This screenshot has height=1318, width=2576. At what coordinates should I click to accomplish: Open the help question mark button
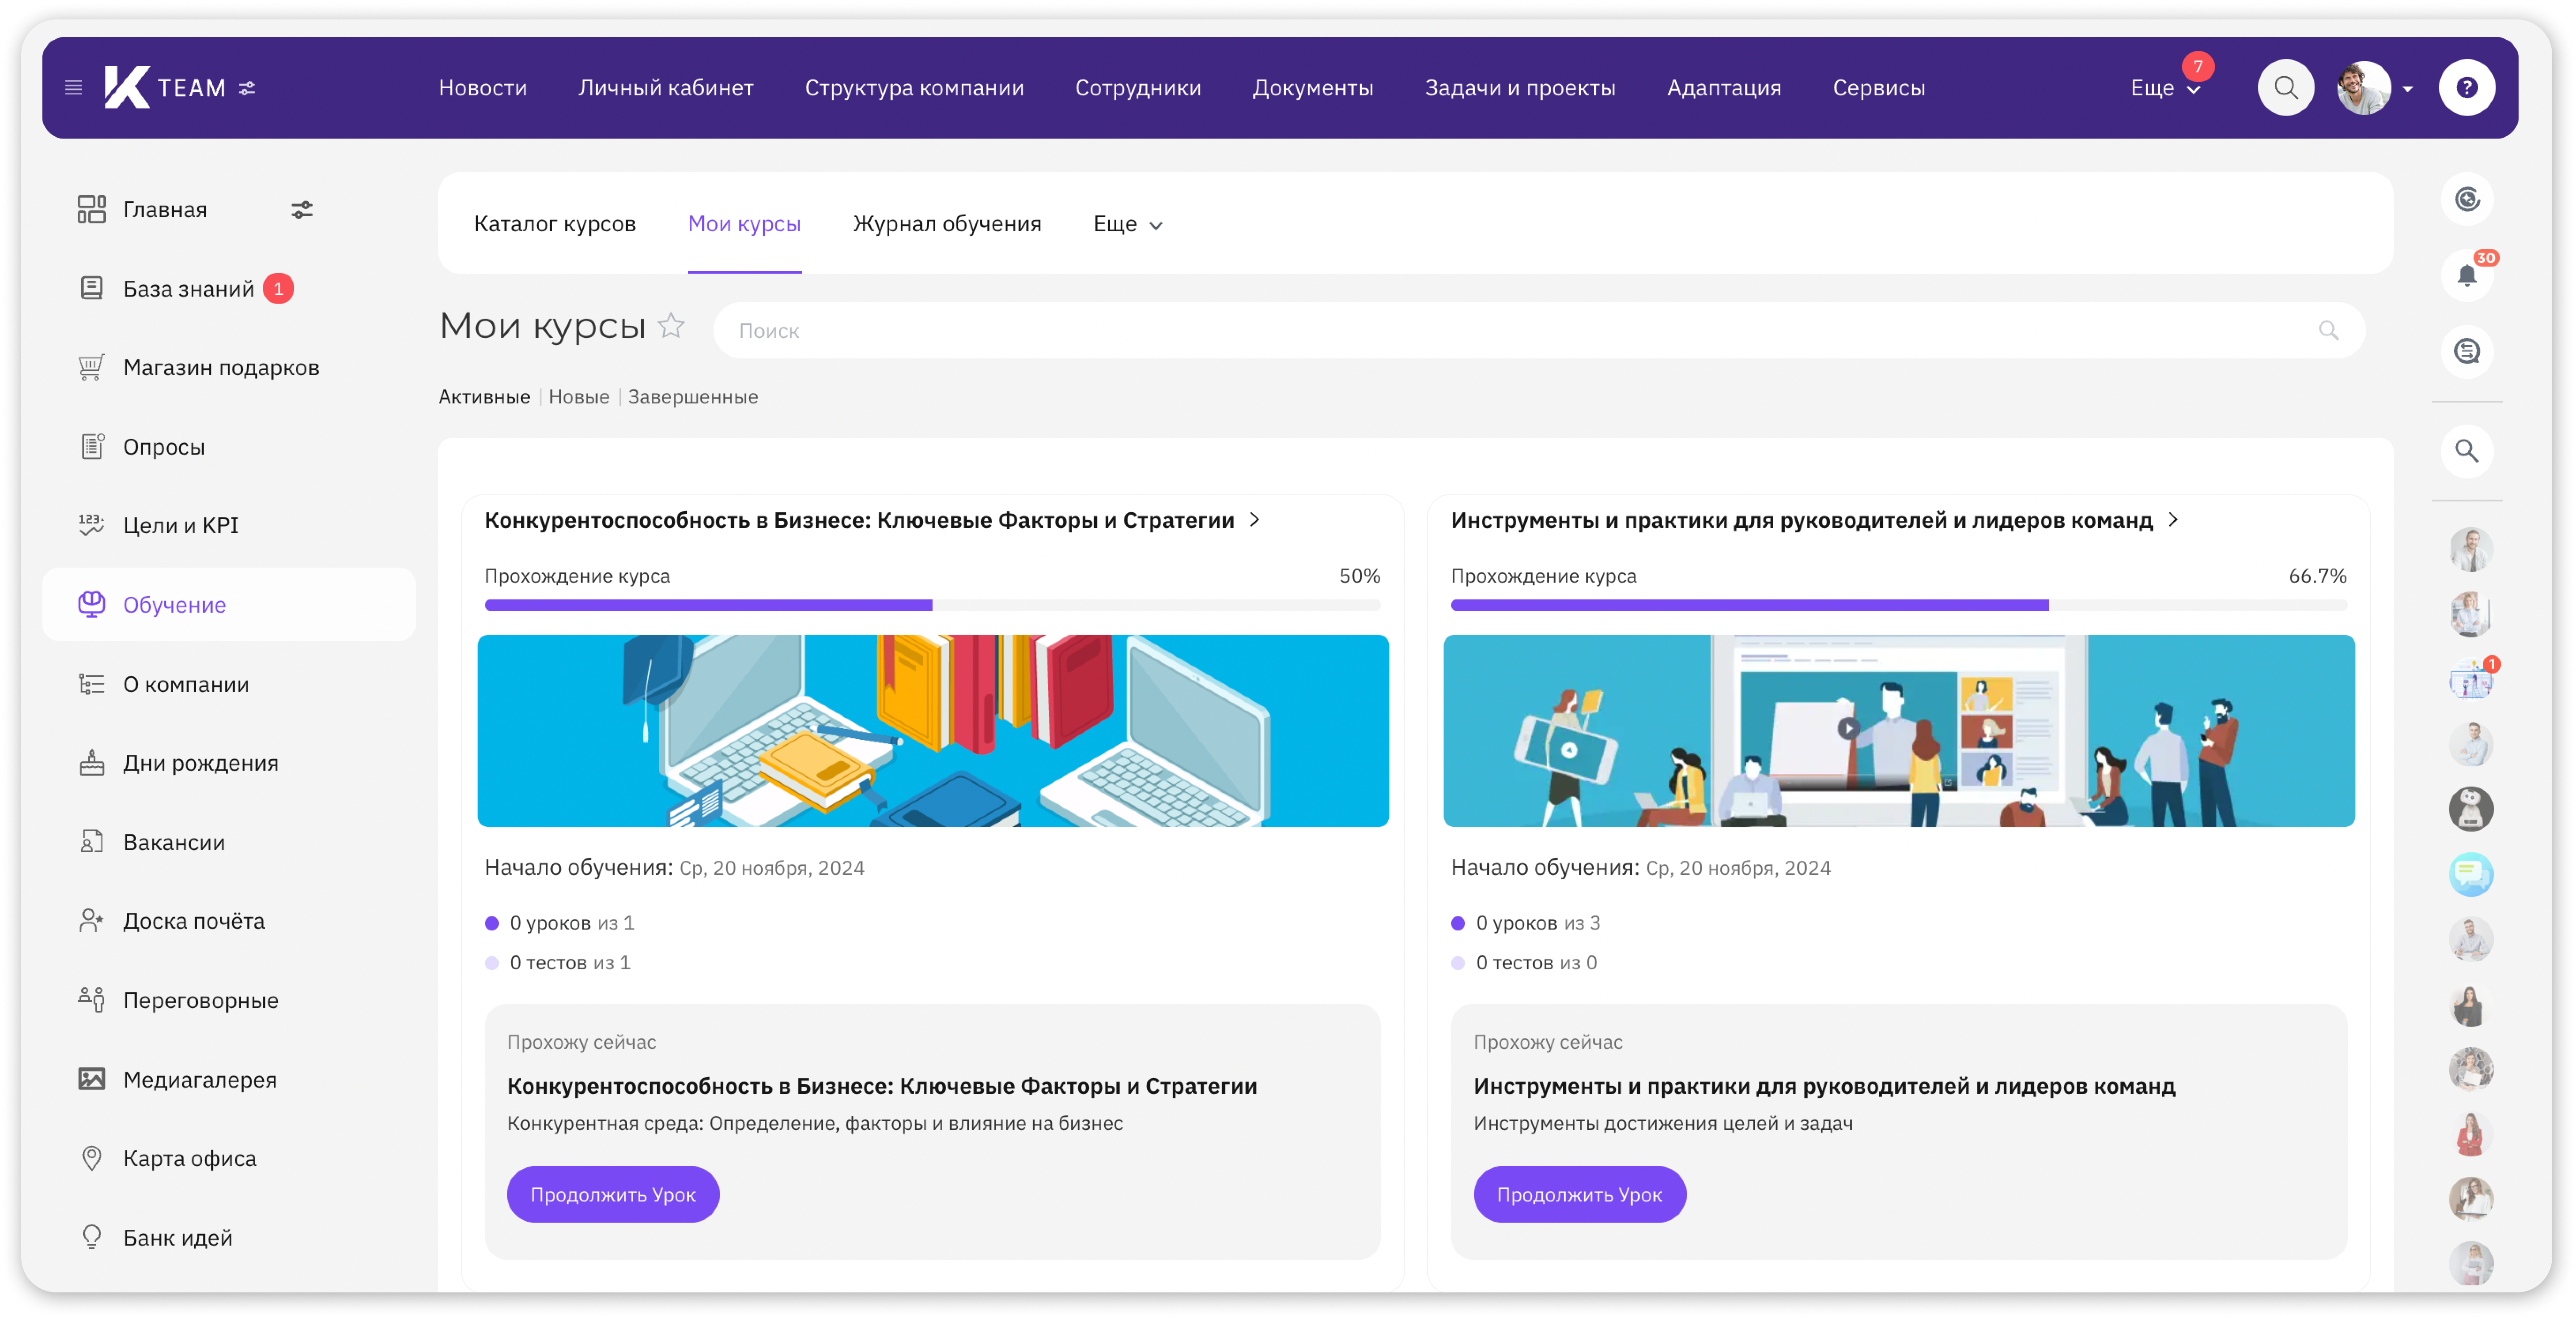[2466, 88]
